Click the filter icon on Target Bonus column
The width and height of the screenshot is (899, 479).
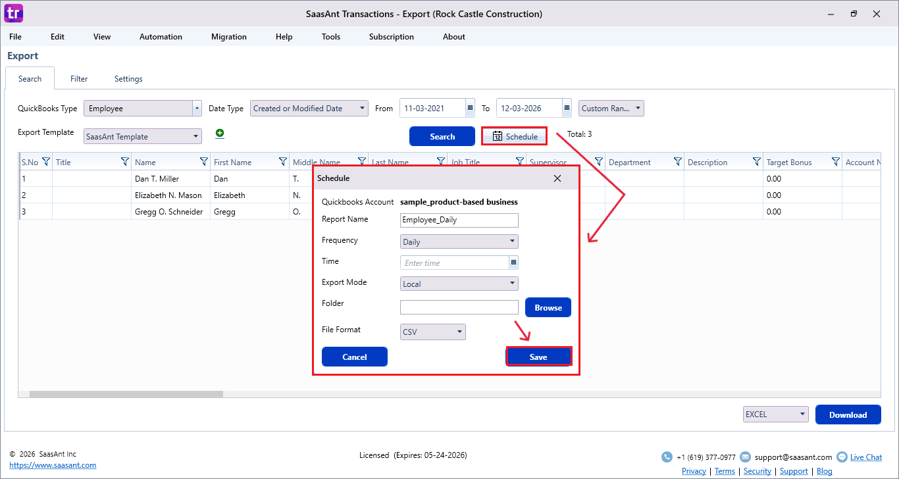coord(836,162)
